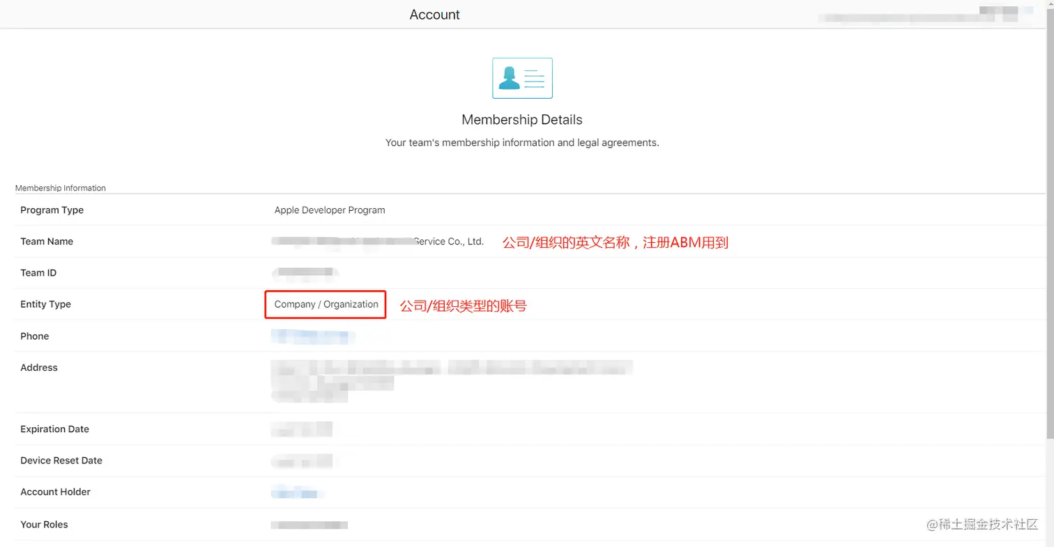Screen dimensions: 1054x547
Task: Click the Membership Information section label
Action: (60, 187)
